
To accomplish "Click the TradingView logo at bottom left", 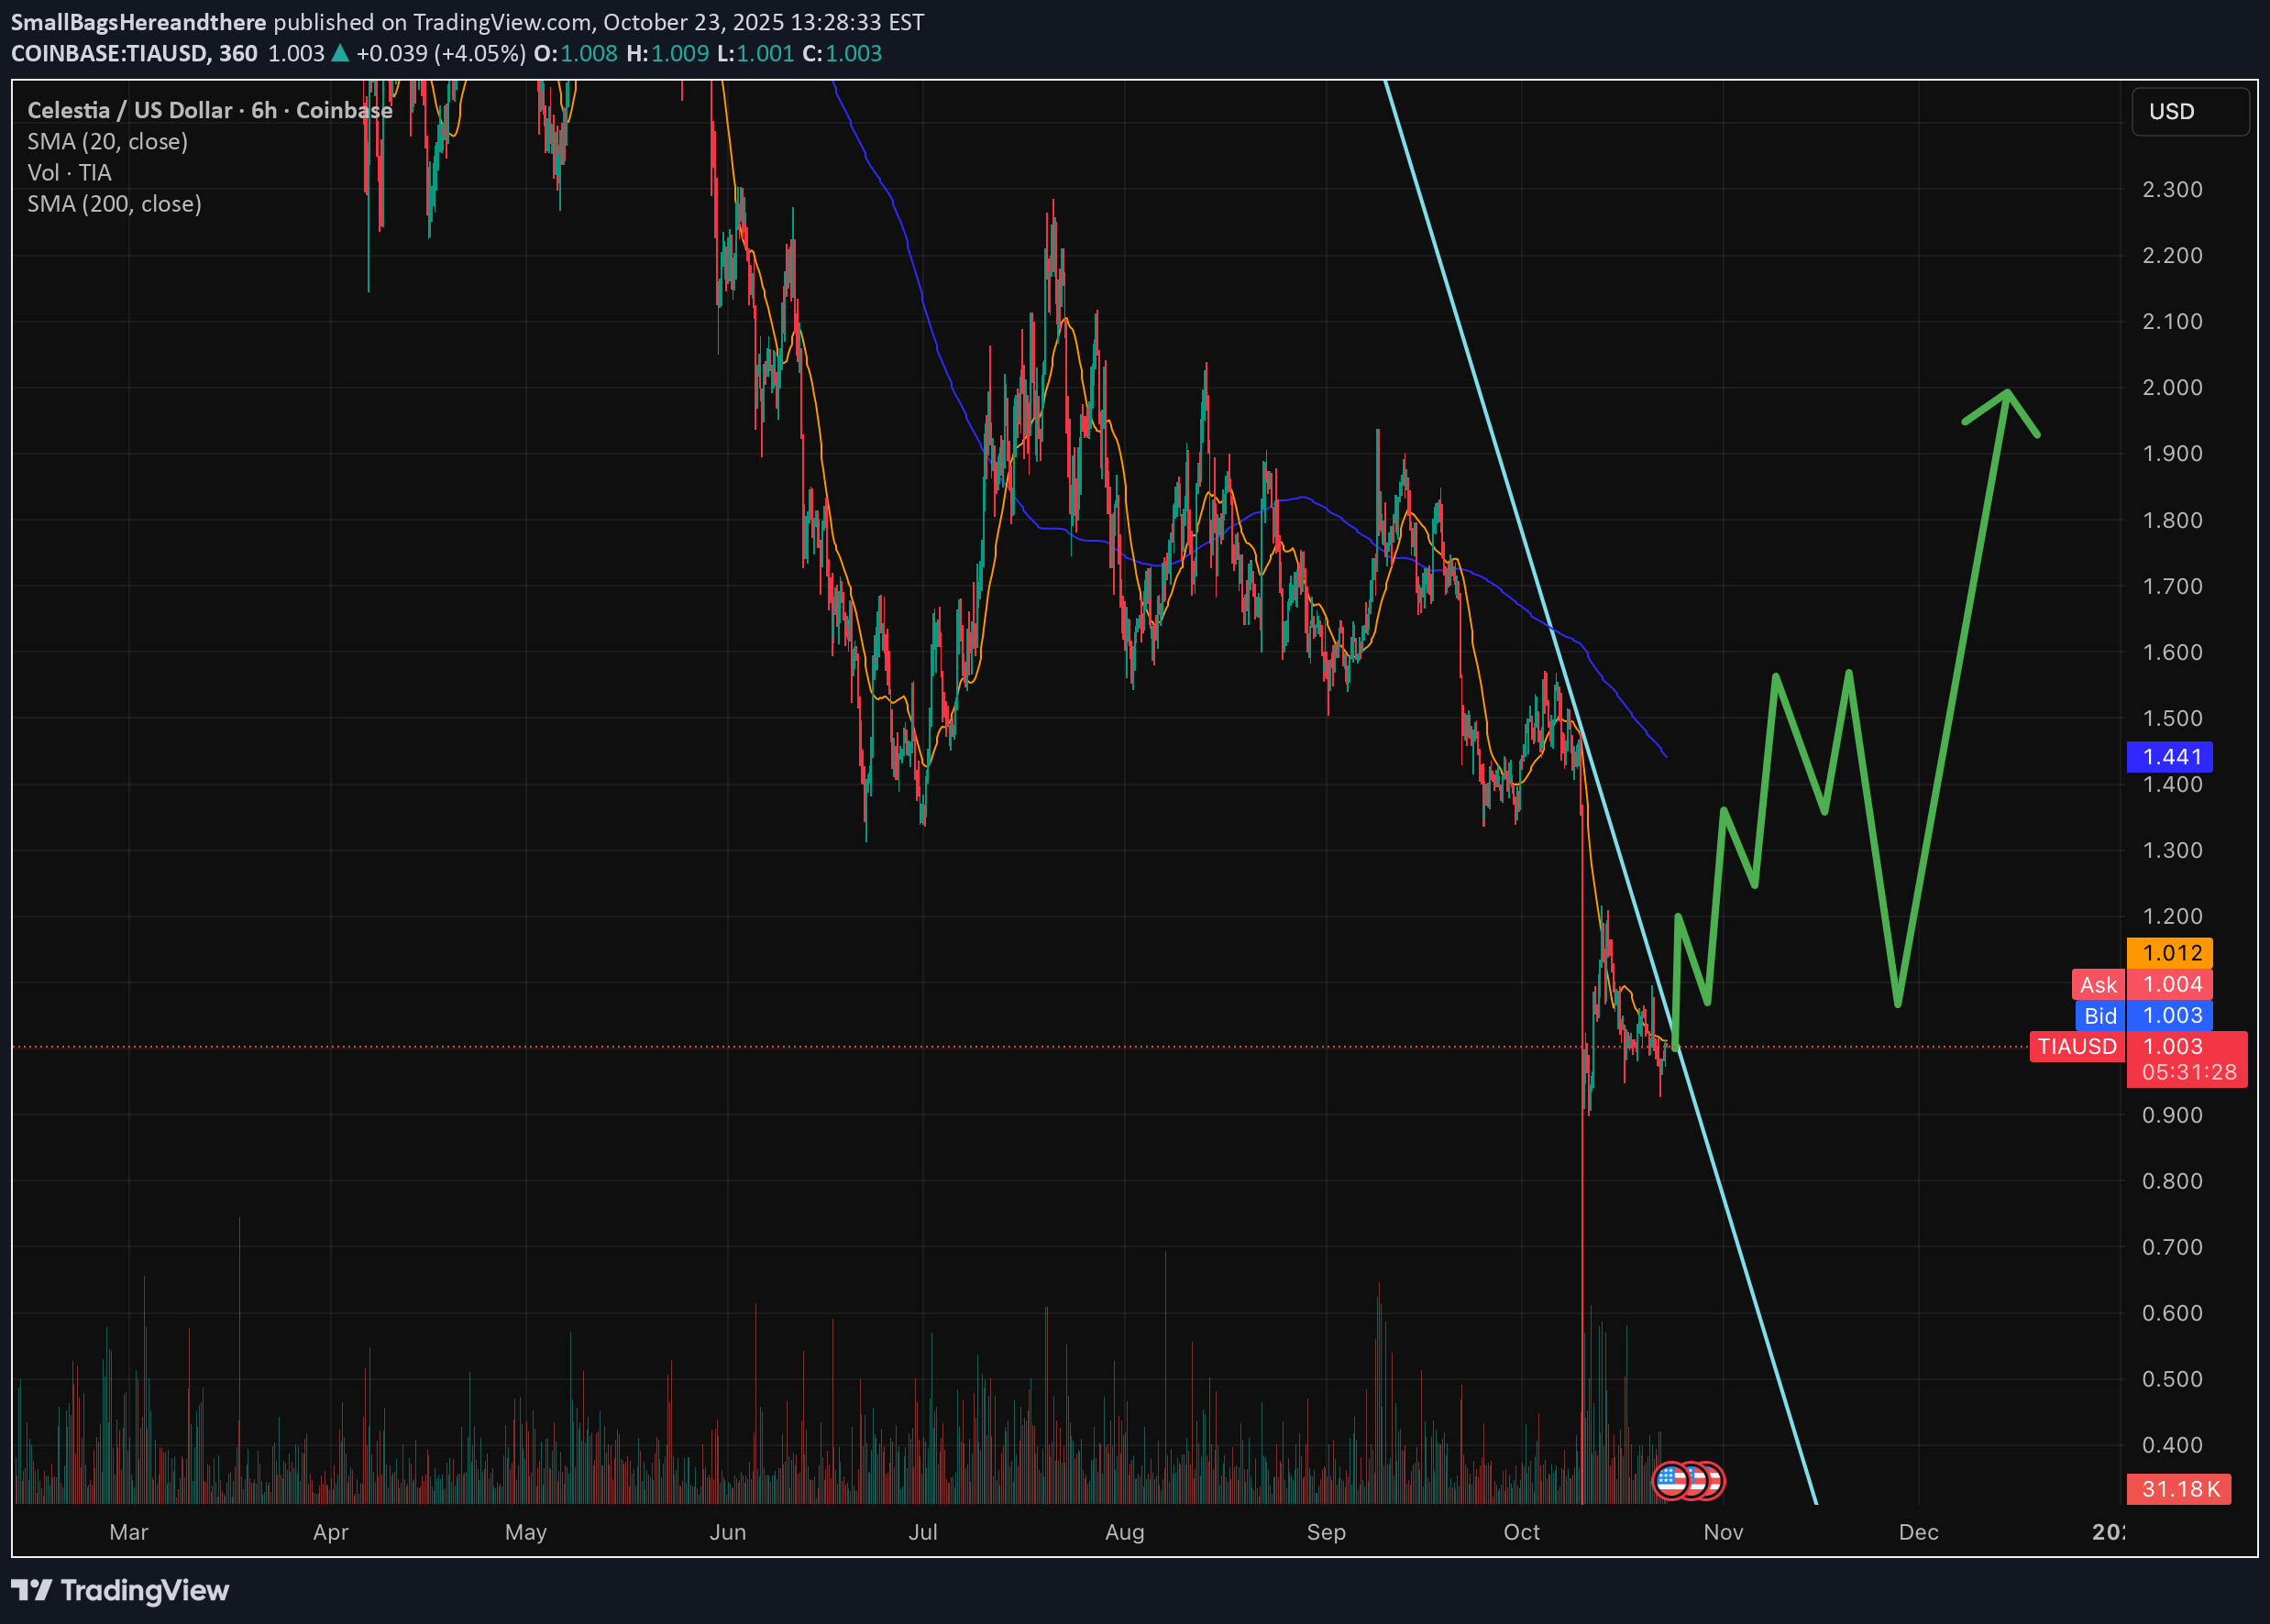I will point(120,1590).
